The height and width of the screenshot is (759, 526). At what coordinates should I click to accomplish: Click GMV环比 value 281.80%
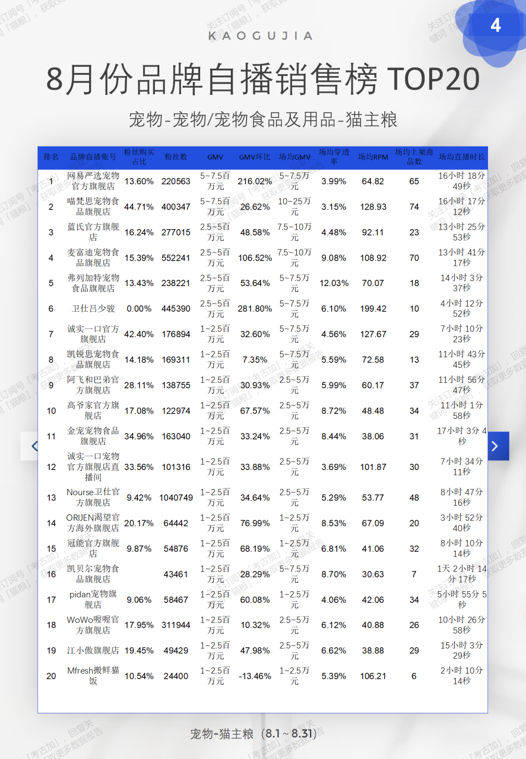pyautogui.click(x=255, y=309)
